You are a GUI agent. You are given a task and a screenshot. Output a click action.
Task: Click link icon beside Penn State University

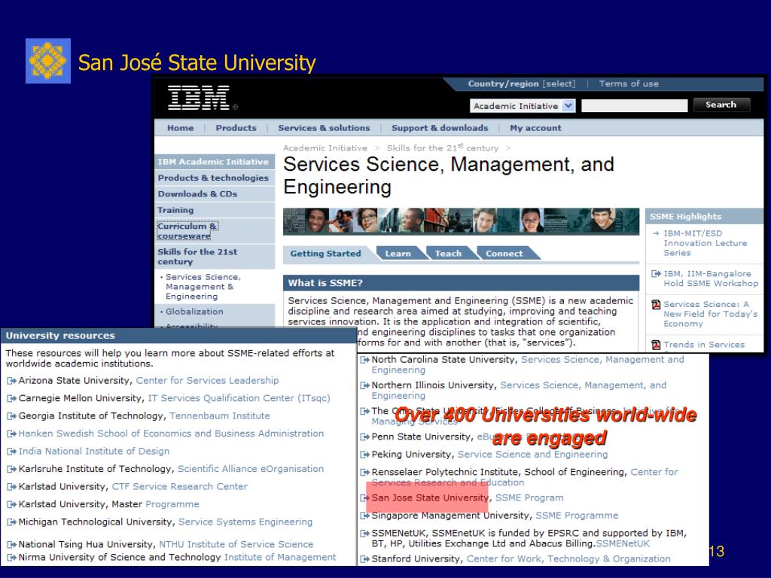364,437
